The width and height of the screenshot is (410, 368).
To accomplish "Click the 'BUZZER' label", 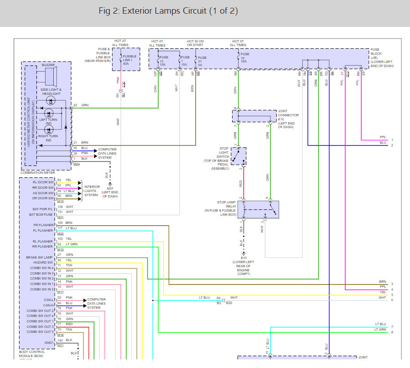I will point(48,65).
